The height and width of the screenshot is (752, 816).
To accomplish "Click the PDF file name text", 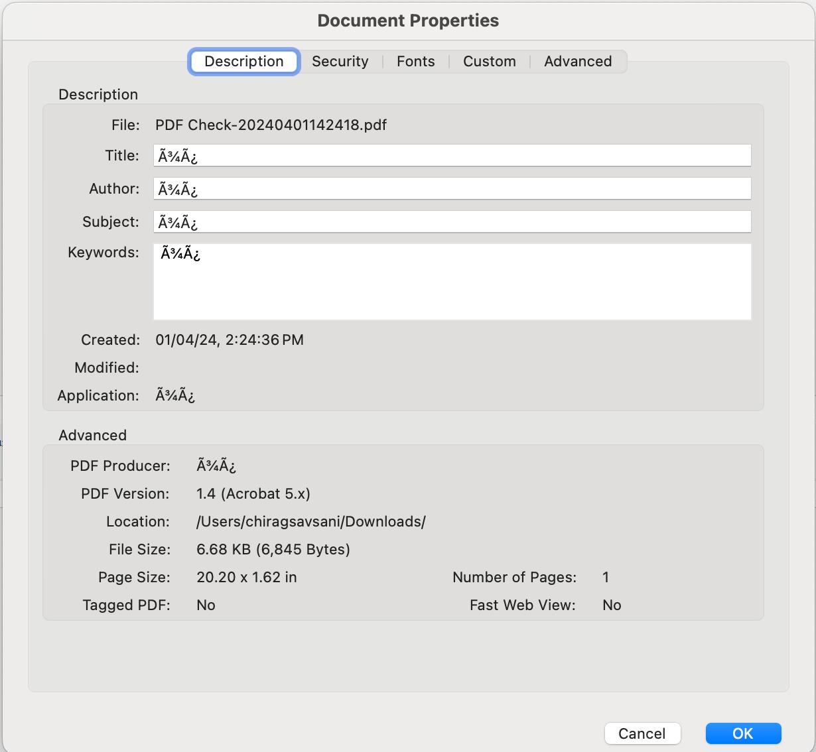I will [271, 125].
